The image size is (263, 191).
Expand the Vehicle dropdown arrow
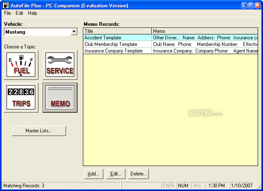coord(74,32)
